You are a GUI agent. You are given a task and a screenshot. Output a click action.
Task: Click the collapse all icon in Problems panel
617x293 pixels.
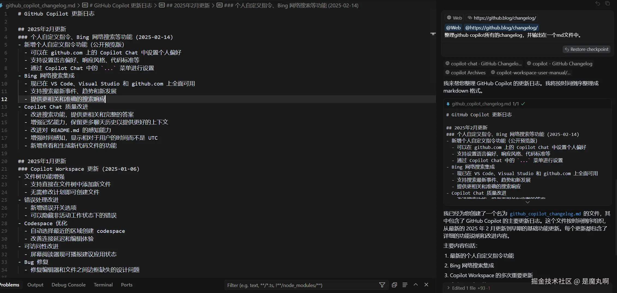(394, 285)
